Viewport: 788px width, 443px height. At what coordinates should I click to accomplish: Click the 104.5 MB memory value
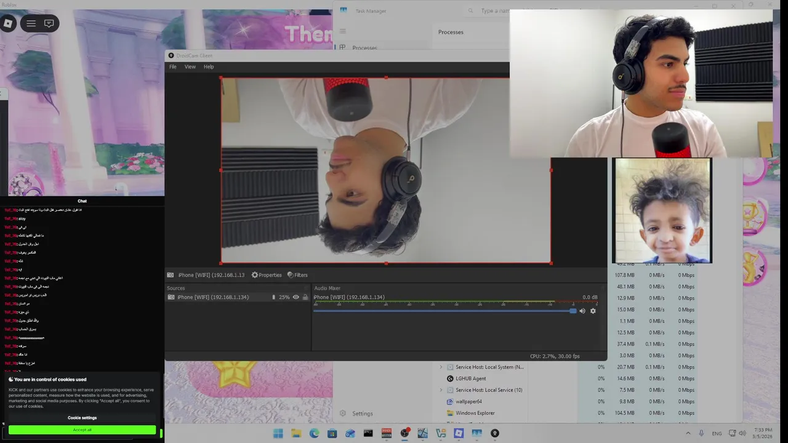coord(625,413)
